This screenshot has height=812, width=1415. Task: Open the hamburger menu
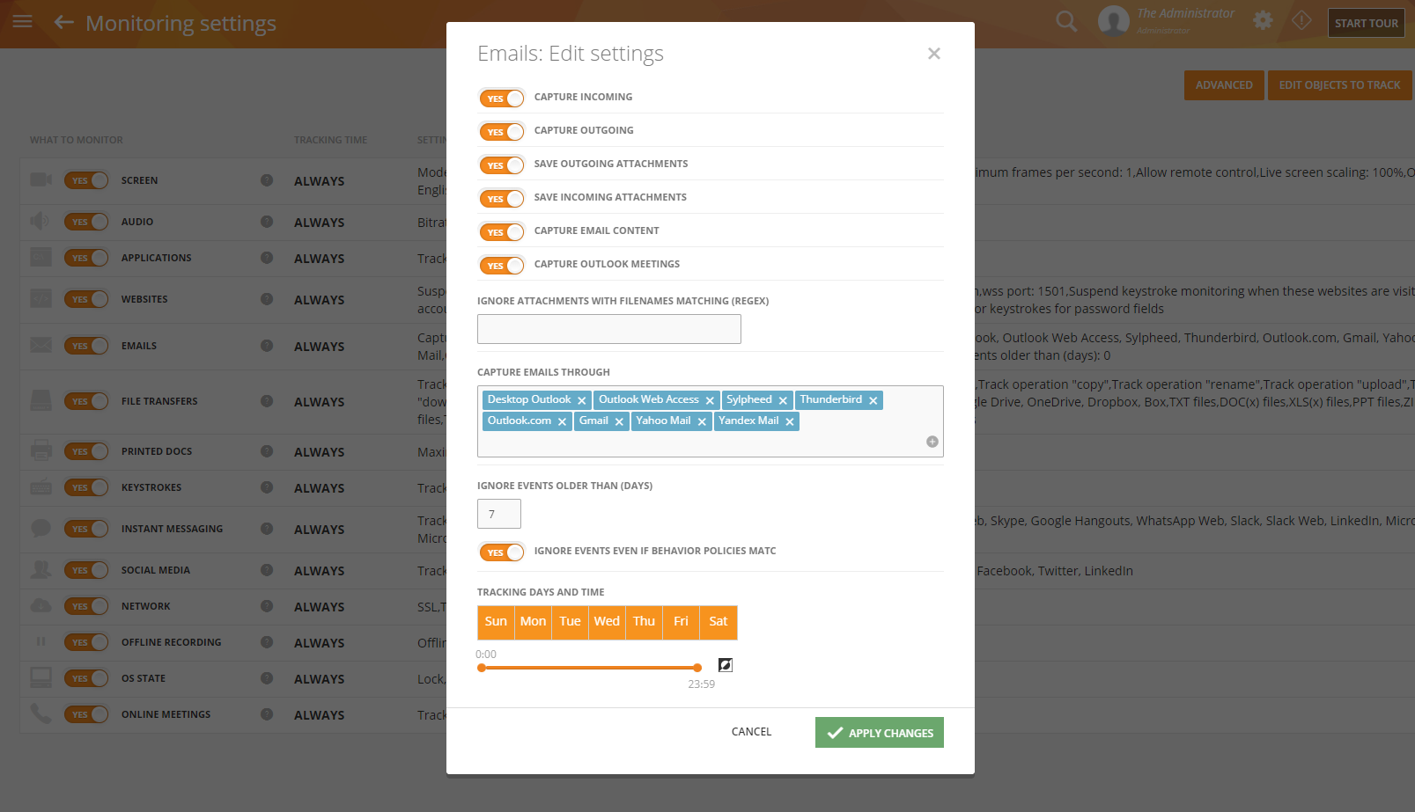pos(23,21)
